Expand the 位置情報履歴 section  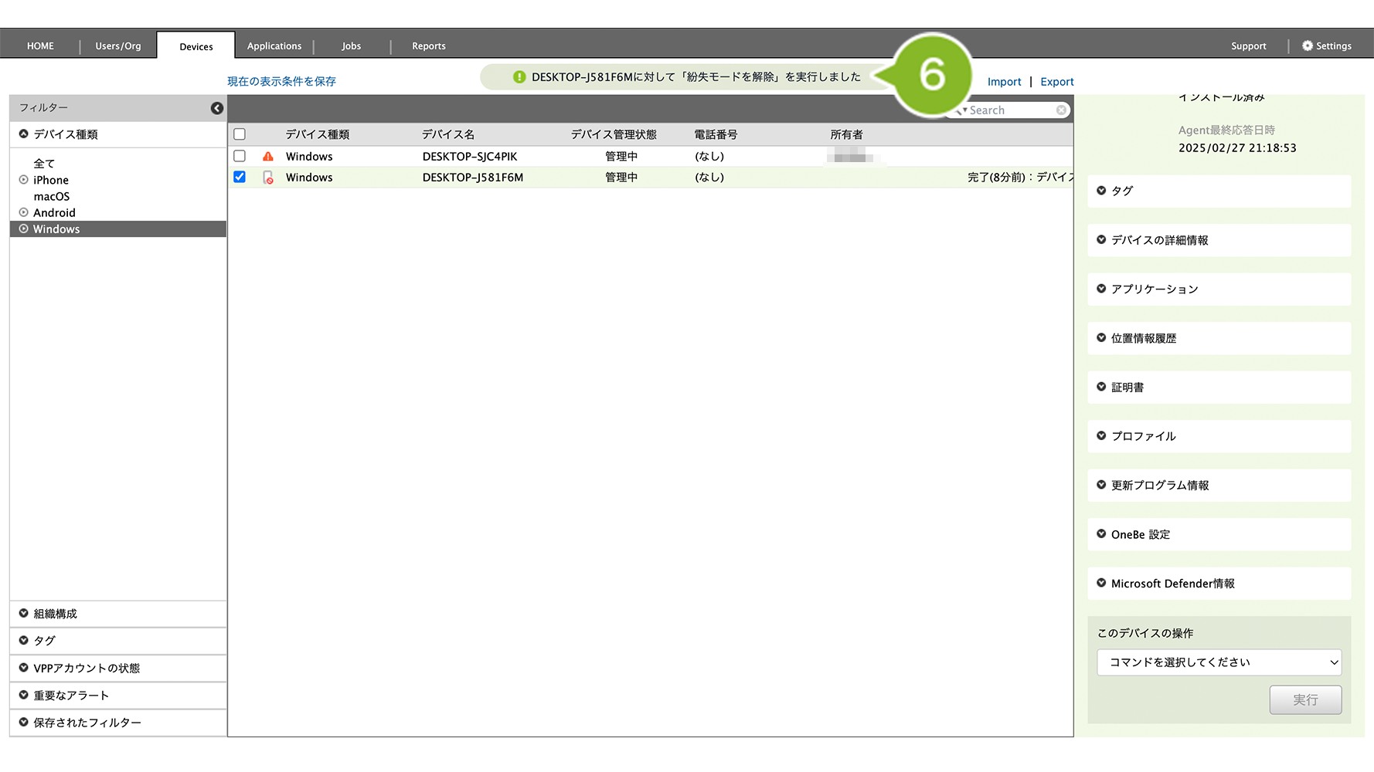1219,338
